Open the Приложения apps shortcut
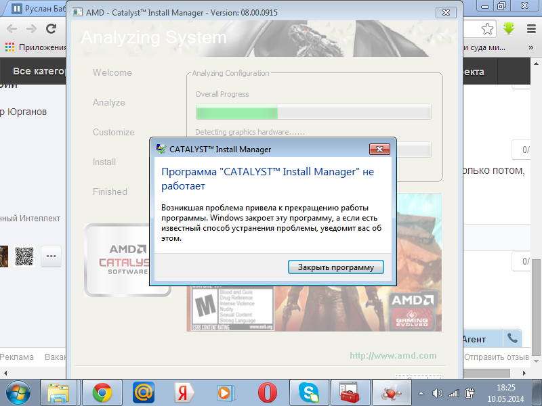Image resolution: width=542 pixels, height=406 pixels. tap(36, 47)
